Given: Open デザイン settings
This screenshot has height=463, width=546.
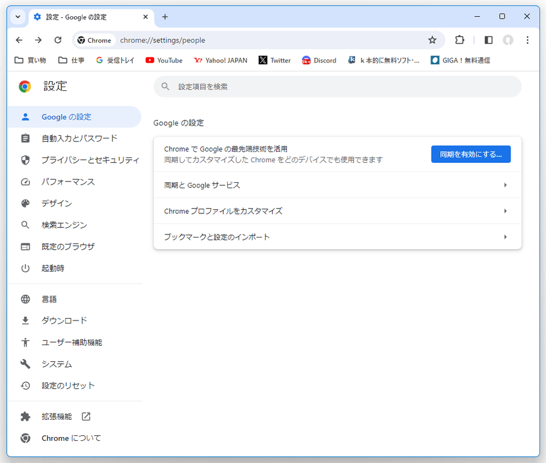Looking at the screenshot, I should tap(75, 203).
